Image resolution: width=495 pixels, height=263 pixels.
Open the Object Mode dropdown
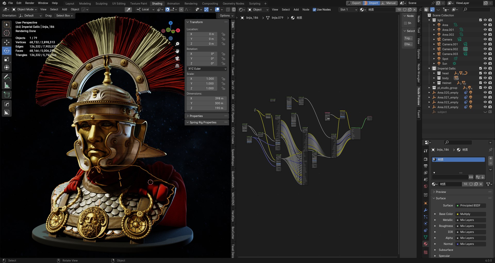click(x=25, y=10)
